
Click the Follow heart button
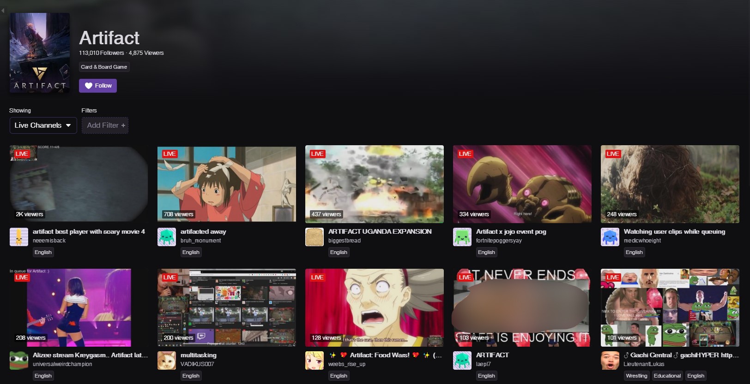[97, 86]
